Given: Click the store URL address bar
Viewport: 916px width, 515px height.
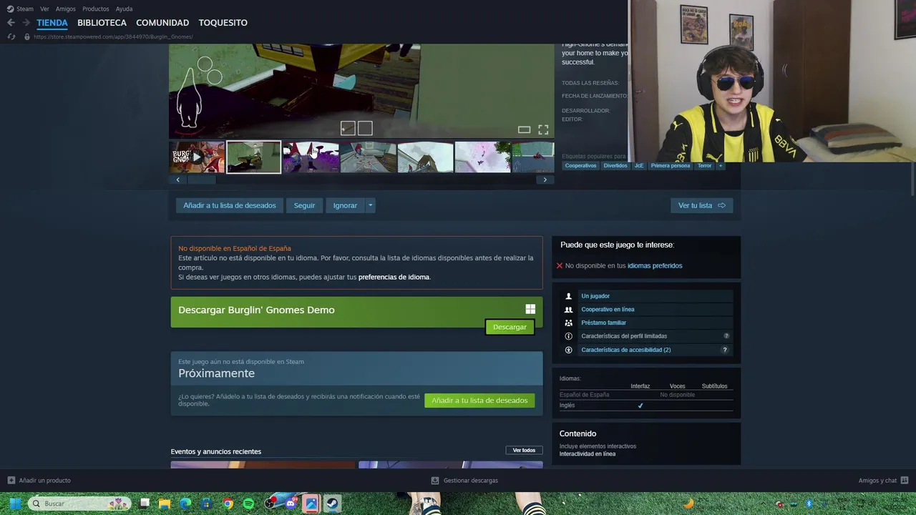Looking at the screenshot, I should [113, 36].
